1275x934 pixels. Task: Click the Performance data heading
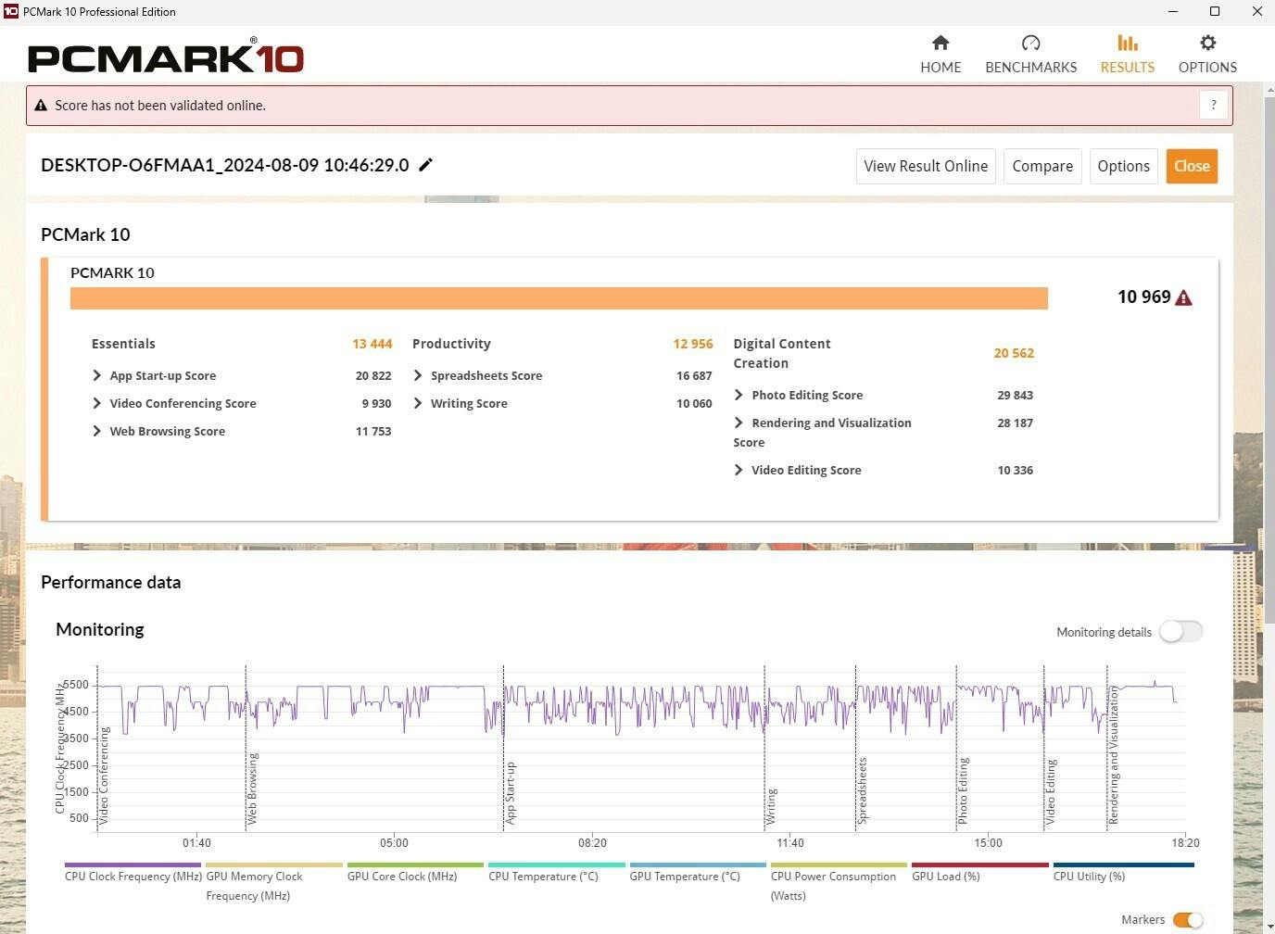(111, 582)
